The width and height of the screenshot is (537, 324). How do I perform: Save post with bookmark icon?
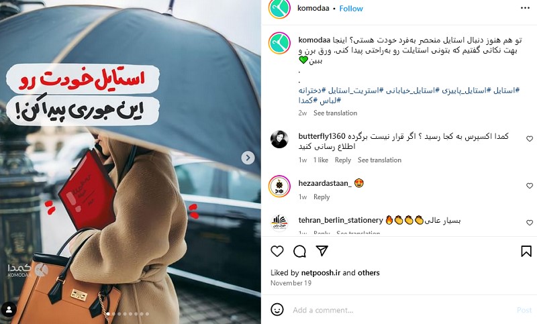526,252
